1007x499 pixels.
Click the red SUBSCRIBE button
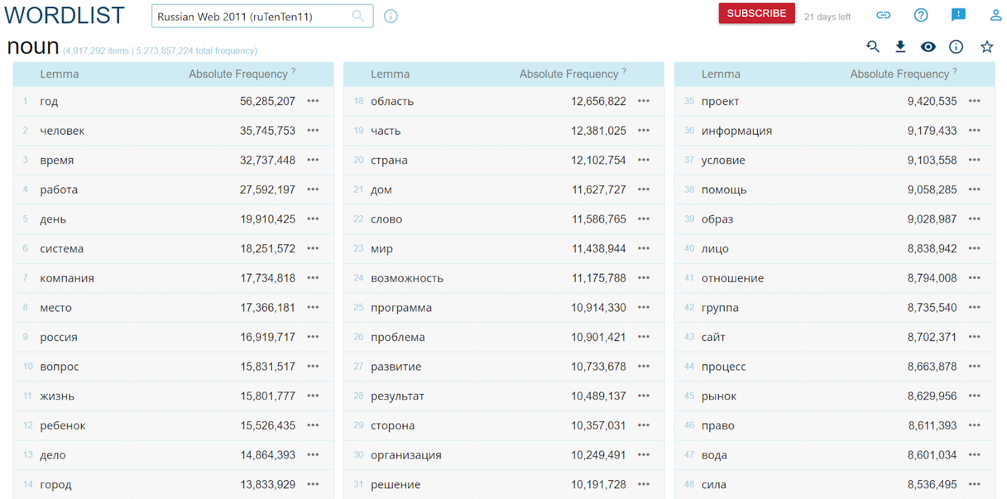(x=756, y=13)
